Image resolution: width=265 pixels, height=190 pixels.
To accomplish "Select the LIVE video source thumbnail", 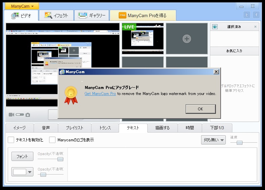I will pyautogui.click(x=143, y=39).
